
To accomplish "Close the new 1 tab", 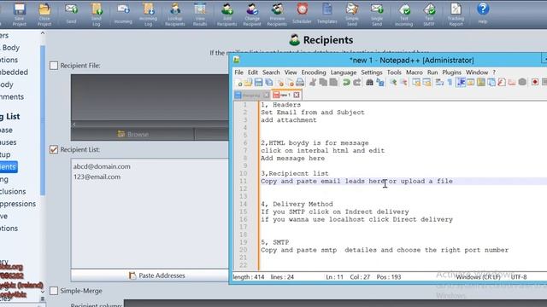I will pos(297,95).
